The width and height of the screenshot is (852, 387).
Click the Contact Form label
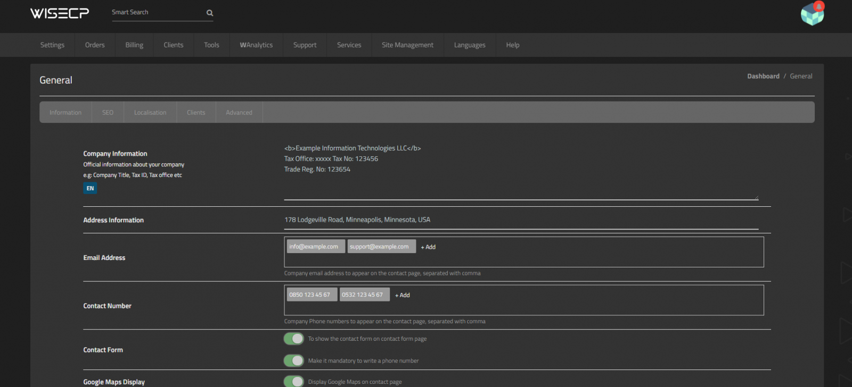pos(103,350)
